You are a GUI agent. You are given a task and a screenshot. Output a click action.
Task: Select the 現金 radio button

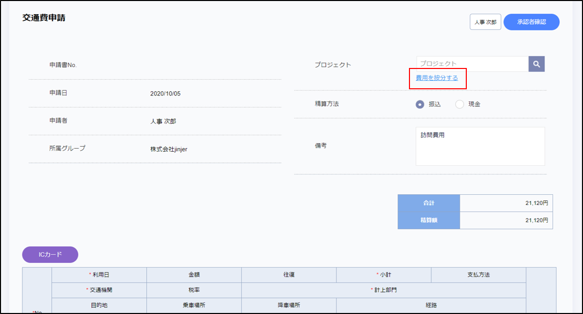460,104
